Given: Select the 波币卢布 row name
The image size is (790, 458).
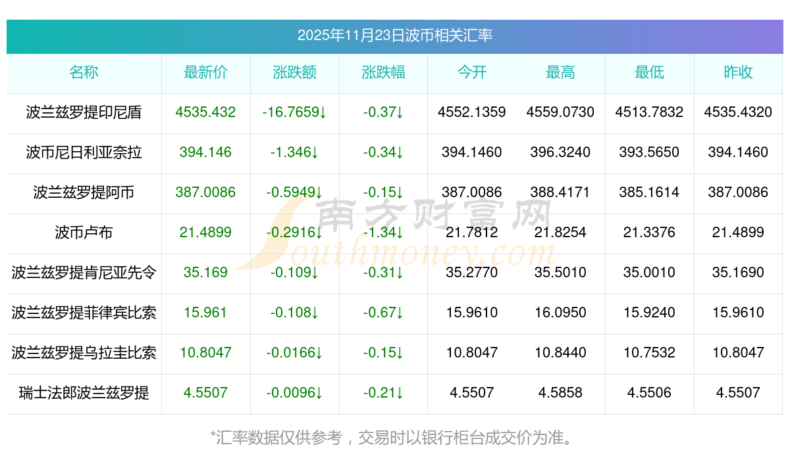Looking at the screenshot, I should [84, 233].
